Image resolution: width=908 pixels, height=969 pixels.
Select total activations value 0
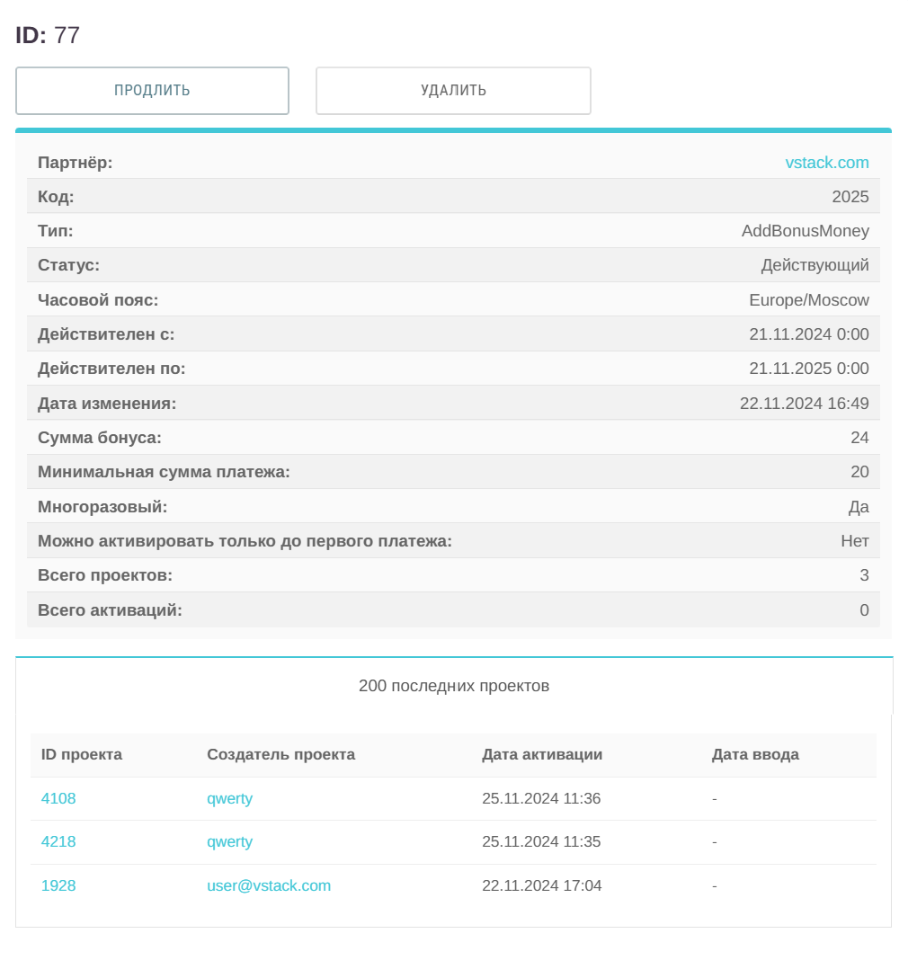864,610
